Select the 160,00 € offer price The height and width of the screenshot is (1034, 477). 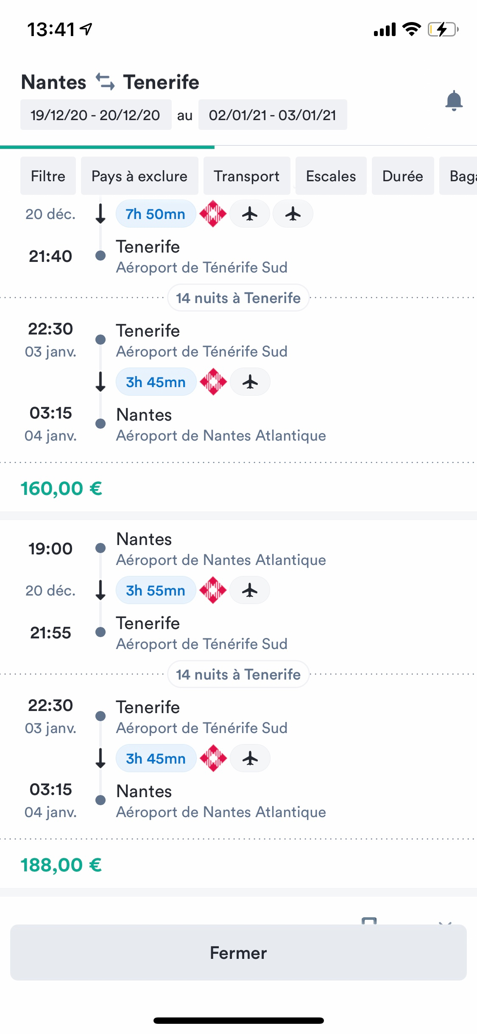pyautogui.click(x=61, y=488)
